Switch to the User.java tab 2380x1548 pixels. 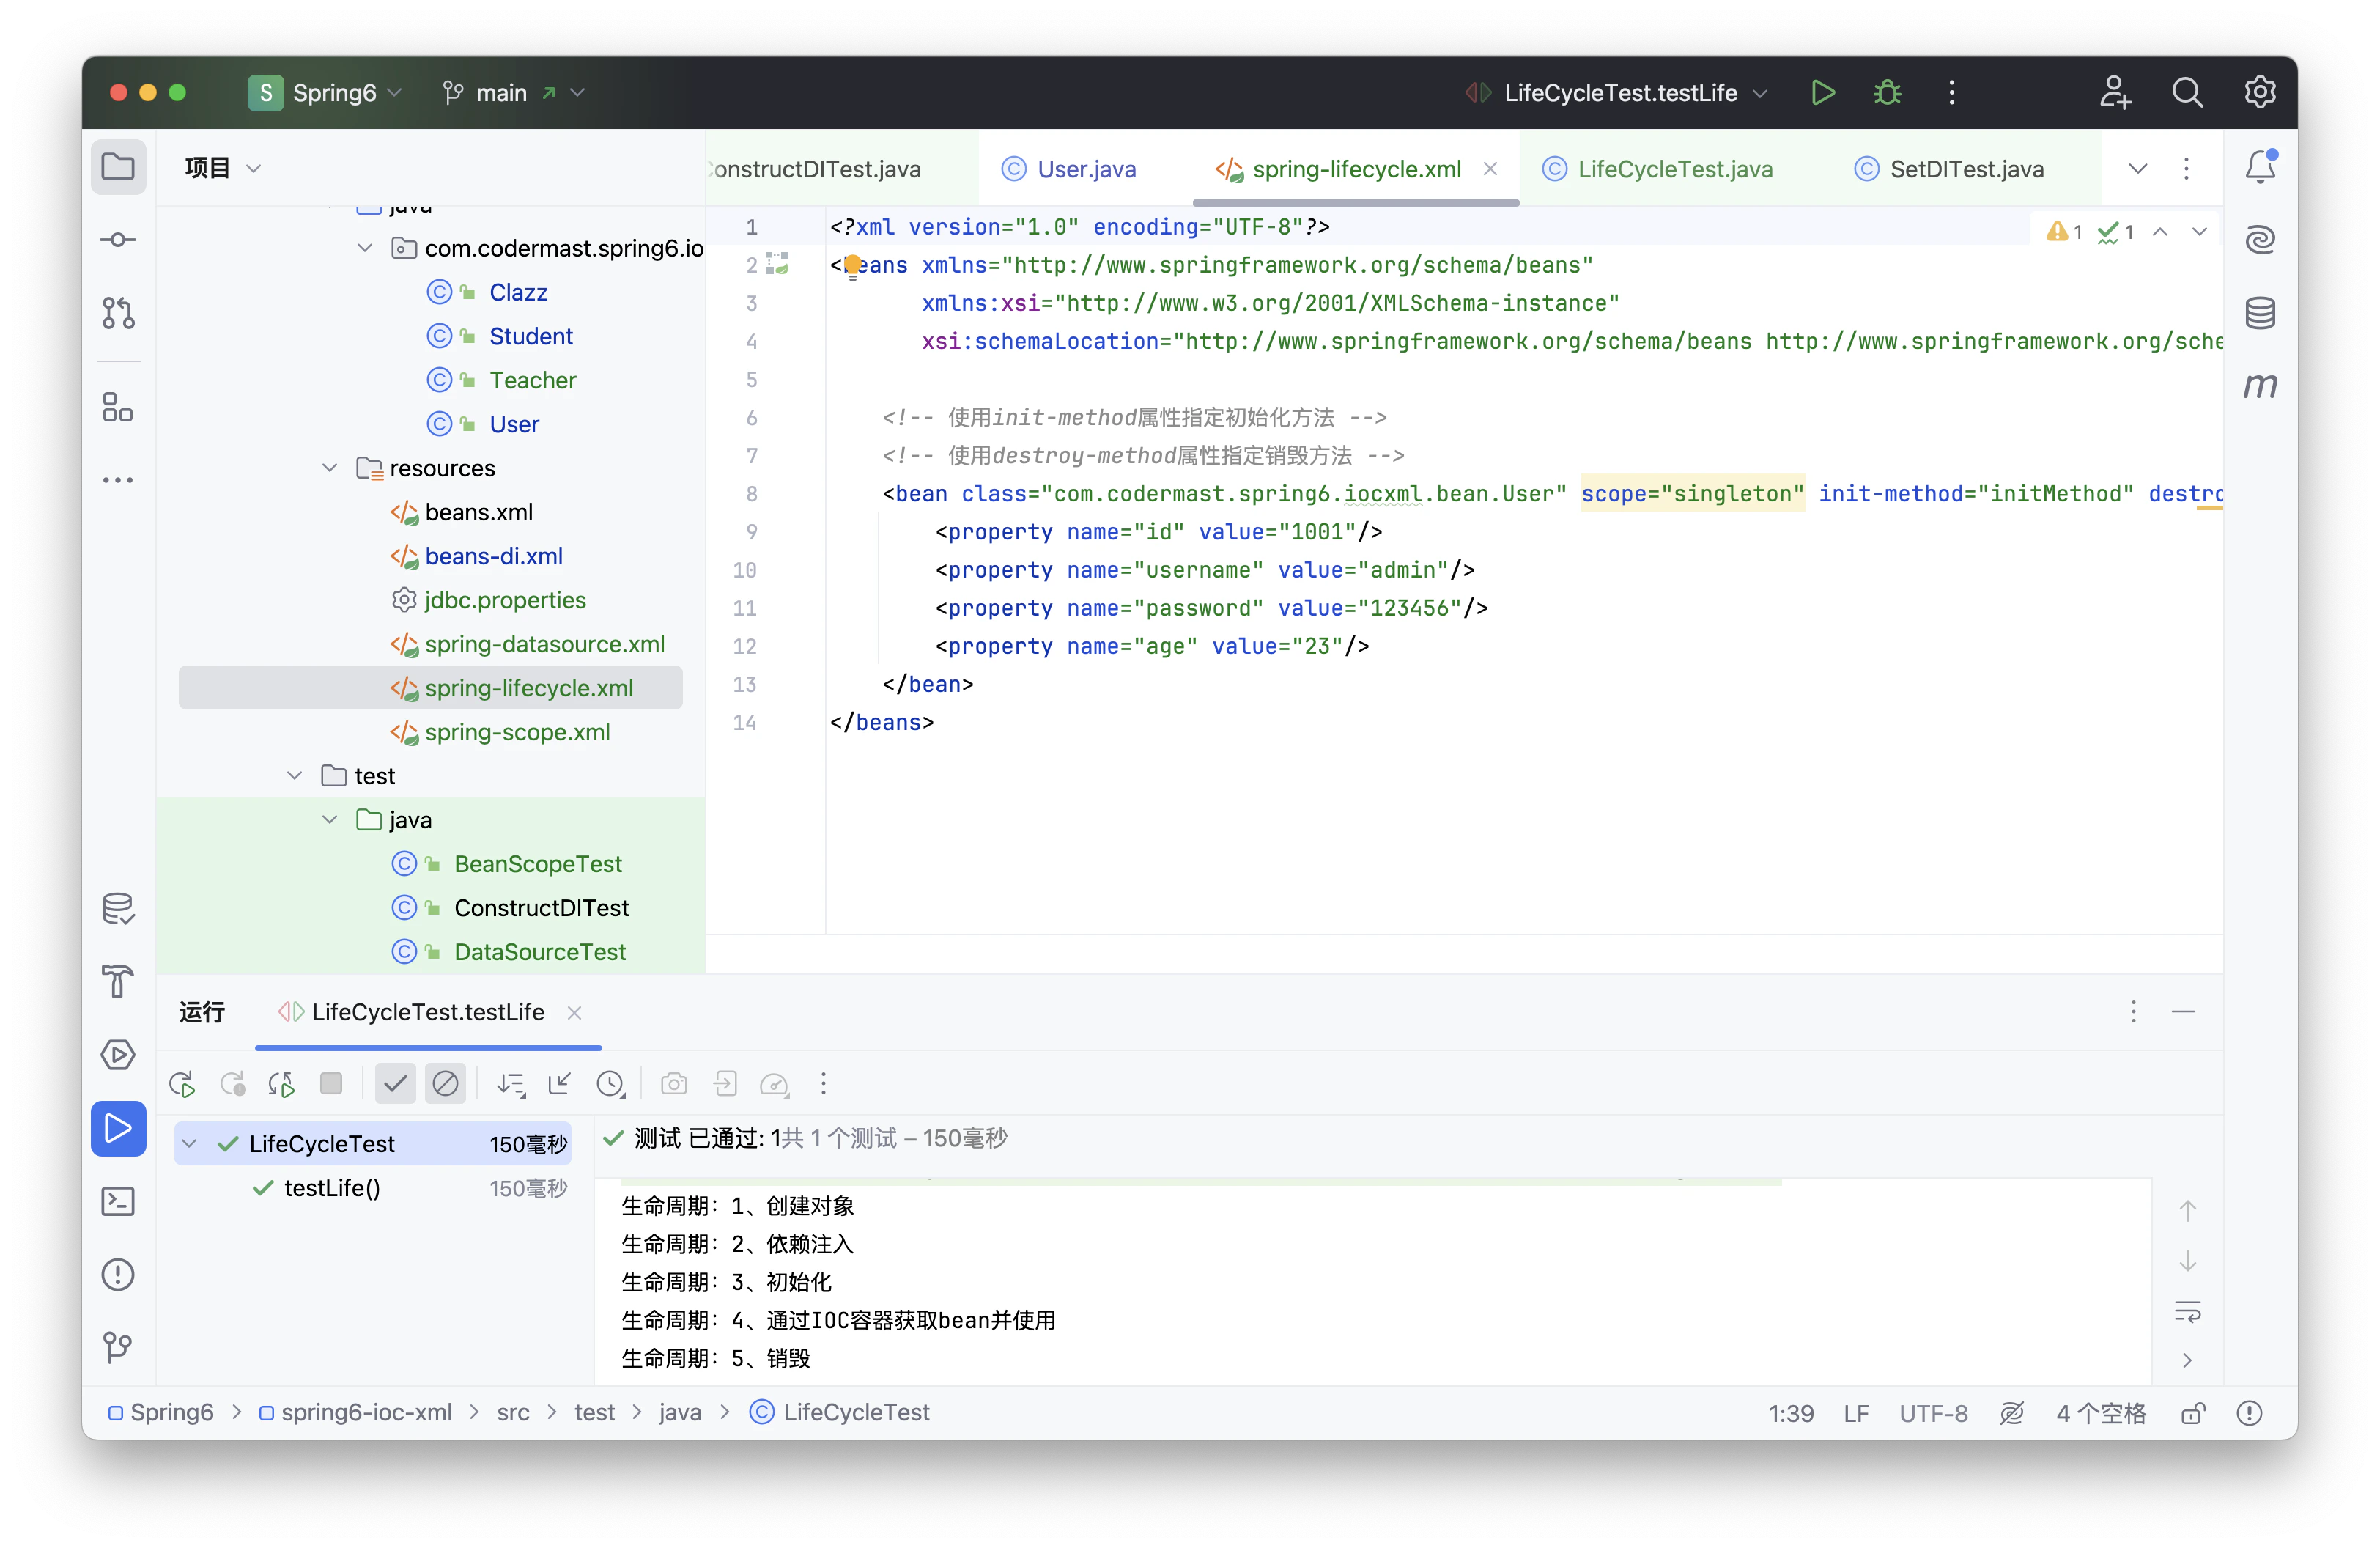point(1086,169)
